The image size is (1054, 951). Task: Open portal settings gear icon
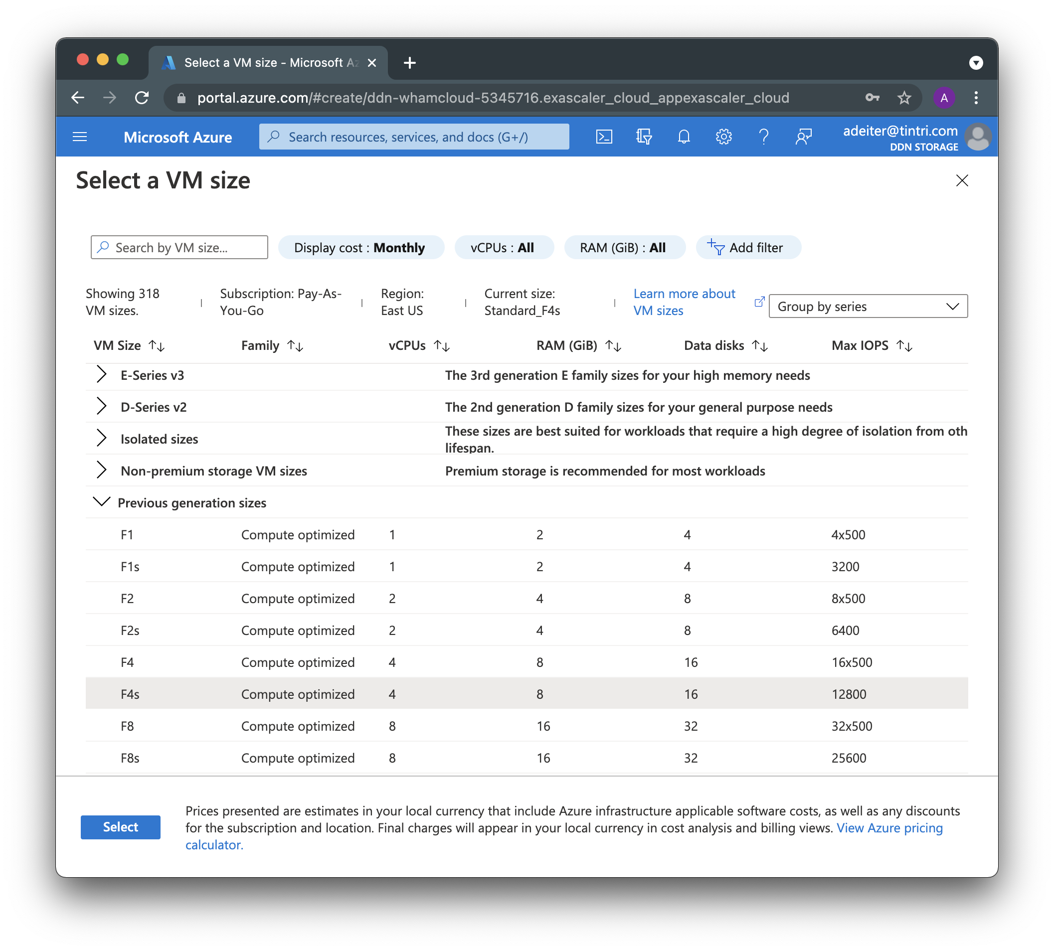723,137
